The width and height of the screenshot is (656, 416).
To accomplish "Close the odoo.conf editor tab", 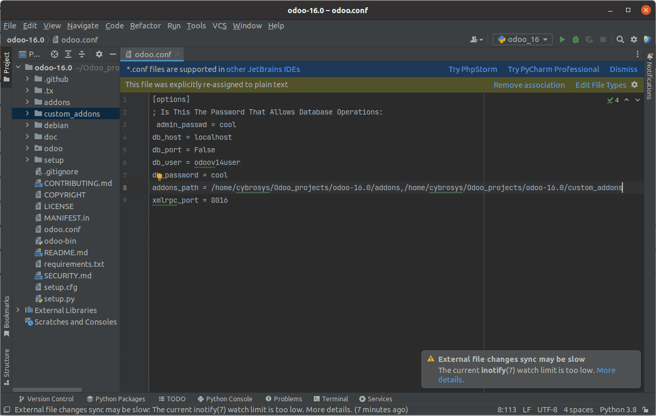I will click(178, 54).
